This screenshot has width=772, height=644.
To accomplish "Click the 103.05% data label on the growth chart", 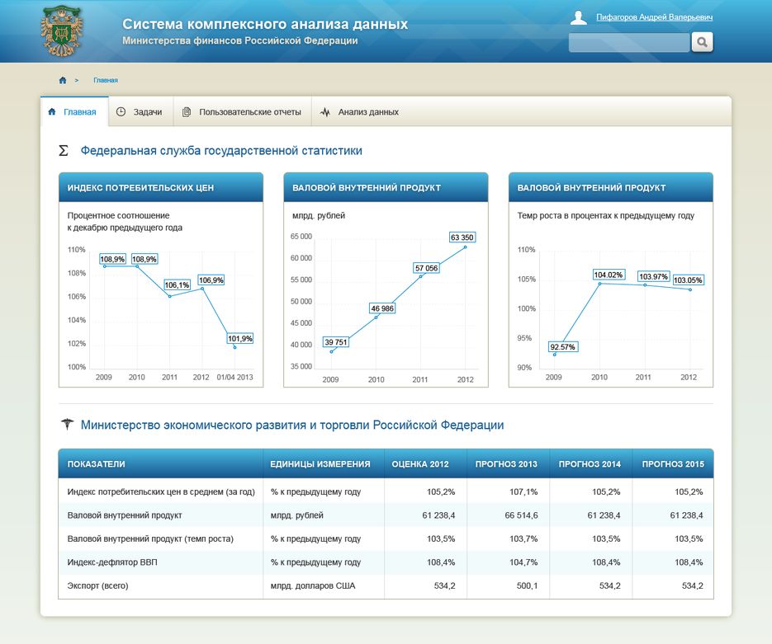I will click(x=689, y=280).
